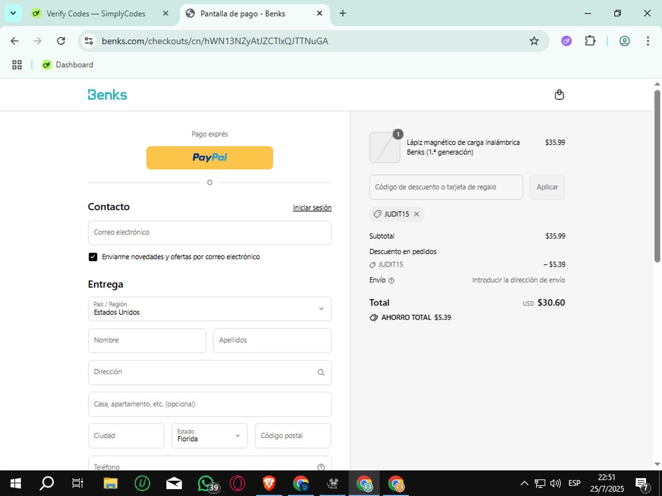Viewport: 662px width, 496px height.
Task: Open the Chrome profile avatar
Action: coord(624,41)
